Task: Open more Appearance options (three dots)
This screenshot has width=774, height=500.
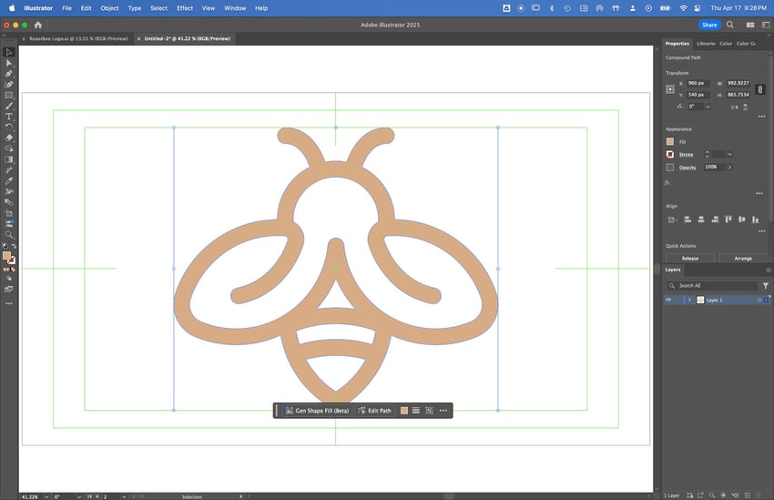Action: pyautogui.click(x=759, y=193)
